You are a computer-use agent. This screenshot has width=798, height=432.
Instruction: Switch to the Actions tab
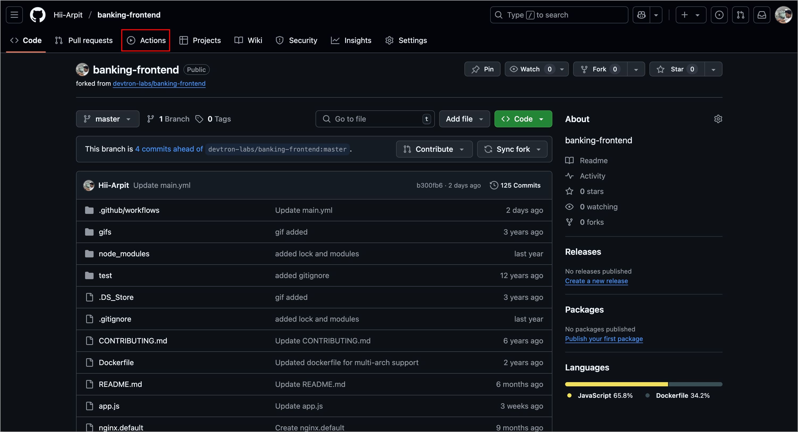click(x=146, y=41)
